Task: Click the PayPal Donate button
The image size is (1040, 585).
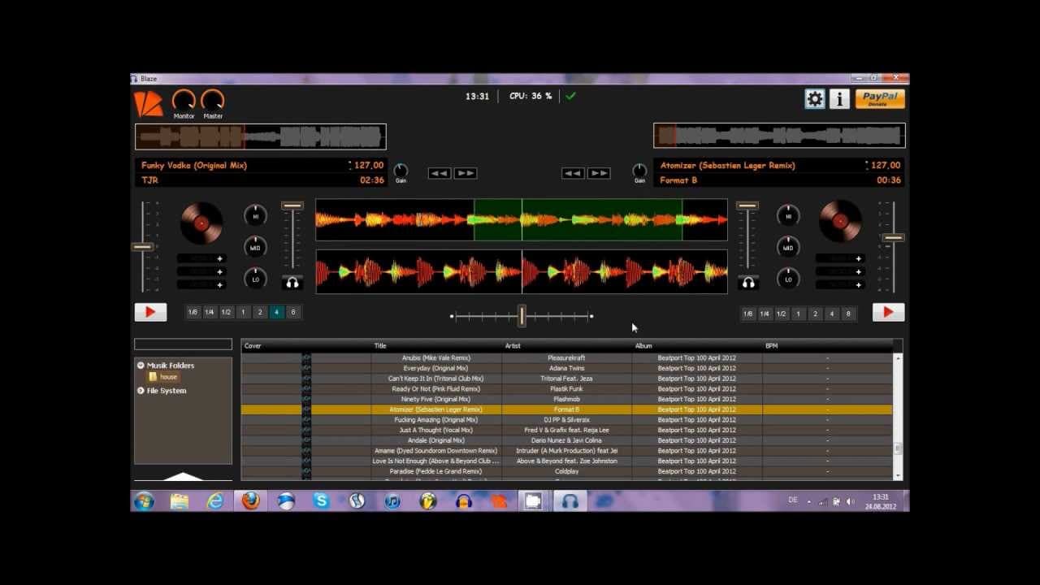Action: [880, 99]
